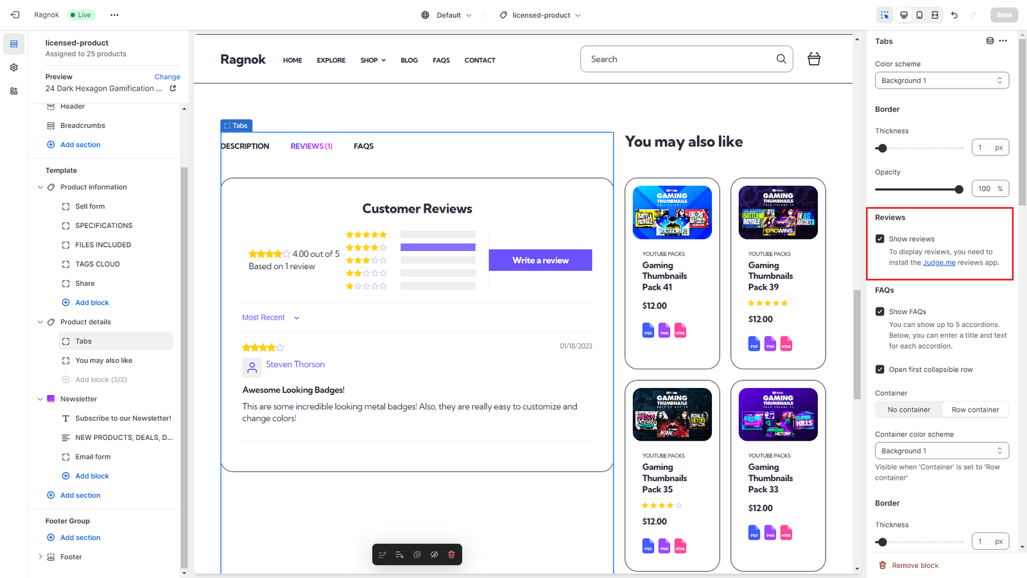Adjust the Opacity slider
Viewport: 1027px width, 578px height.
[919, 189]
